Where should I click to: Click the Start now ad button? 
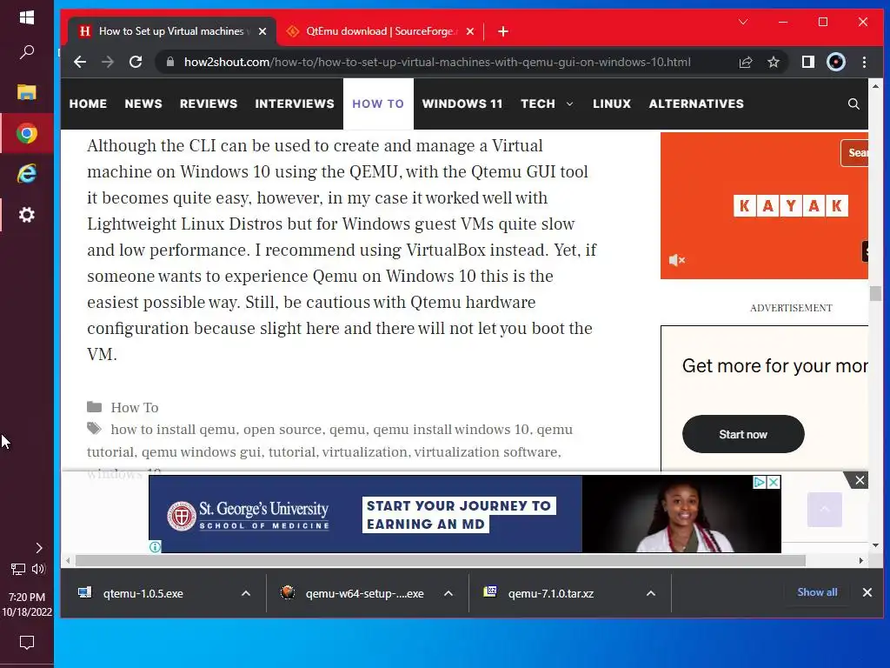[743, 434]
